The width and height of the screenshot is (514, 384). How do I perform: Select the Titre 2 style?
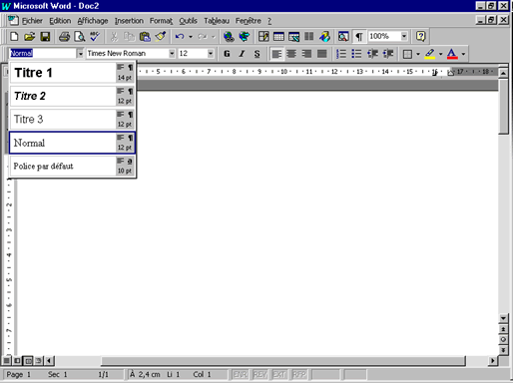(x=72, y=96)
